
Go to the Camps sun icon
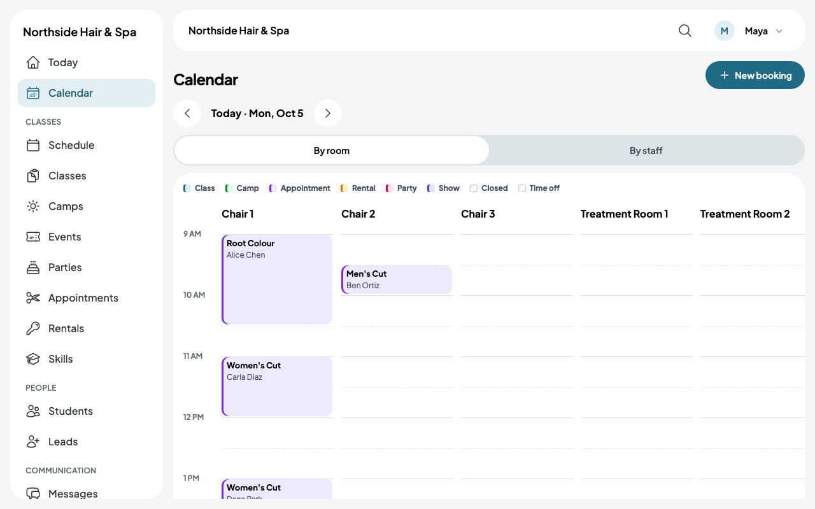pos(33,206)
